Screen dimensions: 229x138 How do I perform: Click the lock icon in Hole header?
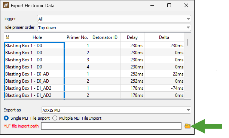tap(7, 37)
